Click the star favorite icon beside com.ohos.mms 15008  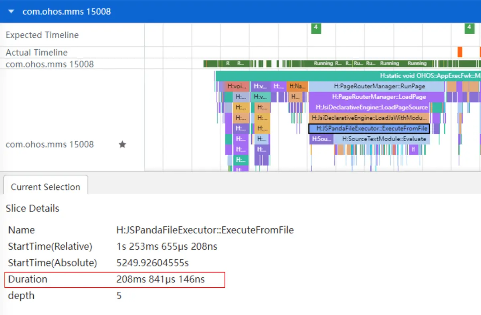pyautogui.click(x=123, y=144)
